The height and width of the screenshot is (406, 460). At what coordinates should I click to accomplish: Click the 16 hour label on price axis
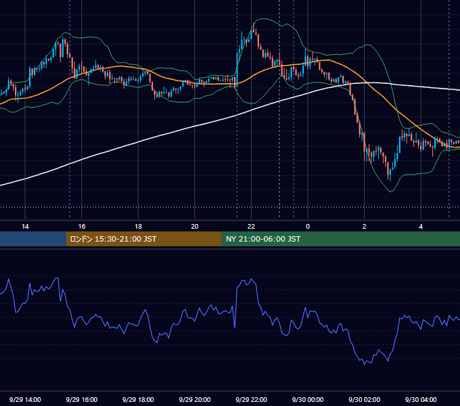click(x=82, y=227)
